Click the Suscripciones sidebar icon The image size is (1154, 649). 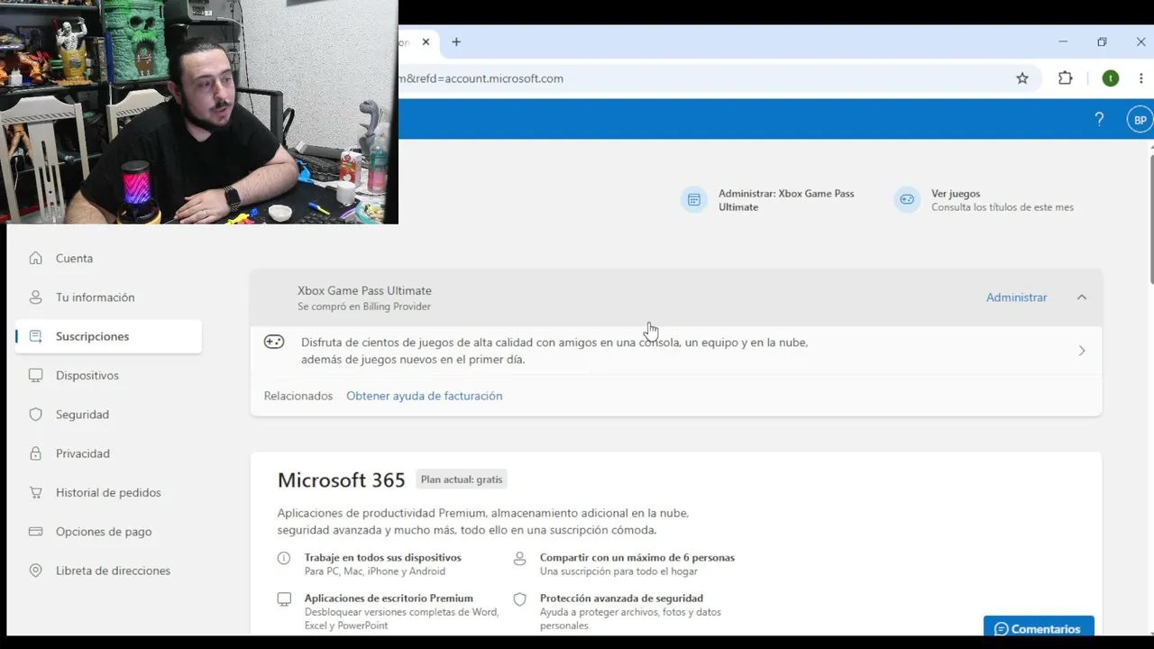[x=36, y=336]
